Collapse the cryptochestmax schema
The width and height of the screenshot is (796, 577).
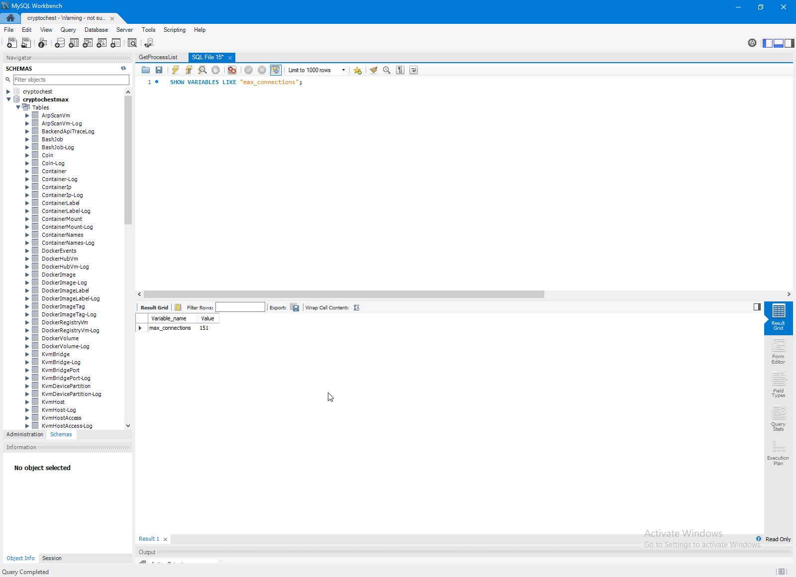point(8,99)
